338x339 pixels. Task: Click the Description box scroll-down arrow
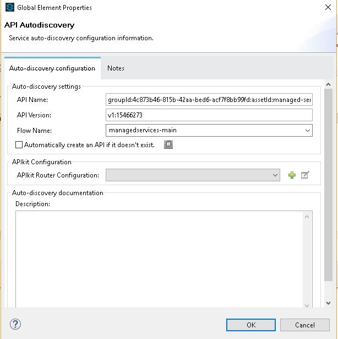(x=307, y=305)
